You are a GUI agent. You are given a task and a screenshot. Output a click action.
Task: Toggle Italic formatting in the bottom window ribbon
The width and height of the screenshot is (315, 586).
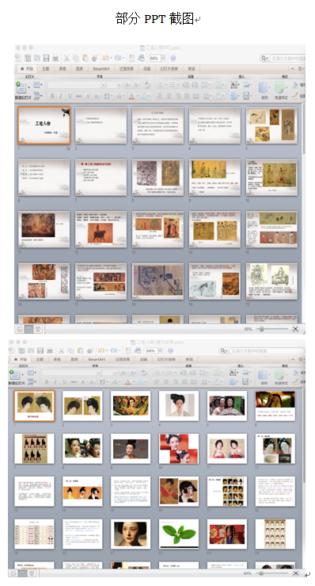55,381
